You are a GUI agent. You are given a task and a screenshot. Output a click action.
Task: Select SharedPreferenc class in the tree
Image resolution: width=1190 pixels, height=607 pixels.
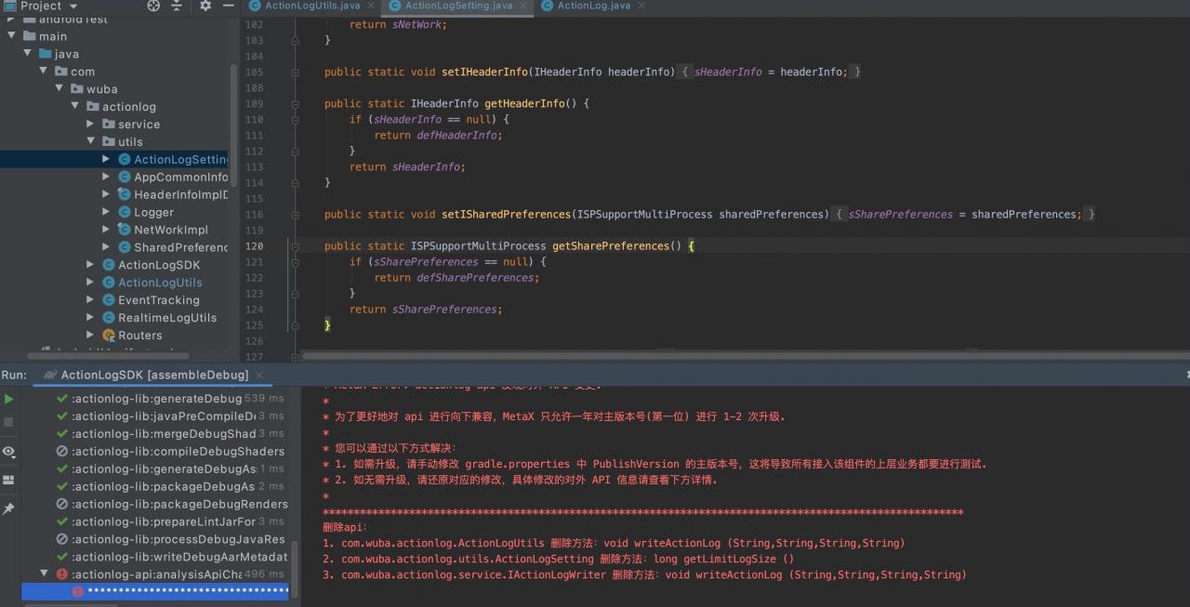point(181,247)
